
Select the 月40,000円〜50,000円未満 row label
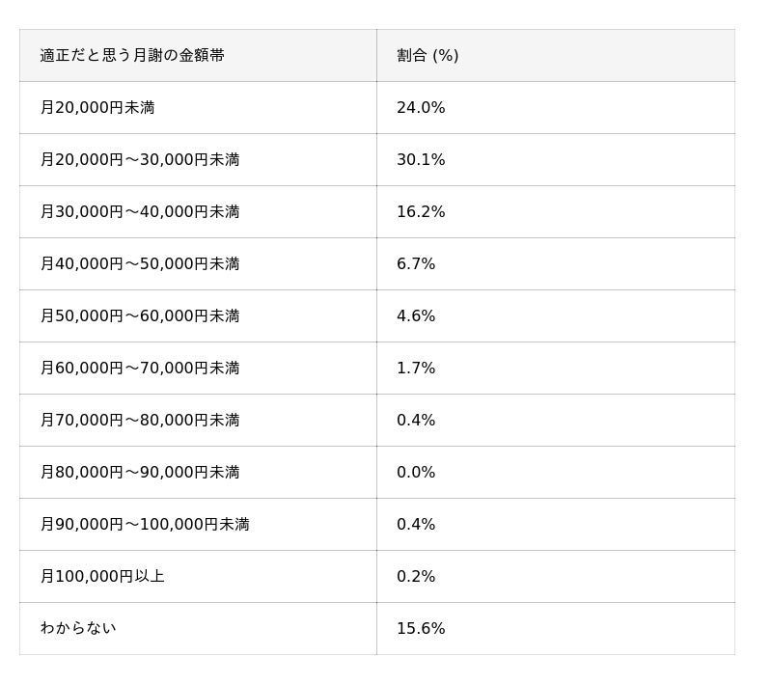(x=140, y=264)
